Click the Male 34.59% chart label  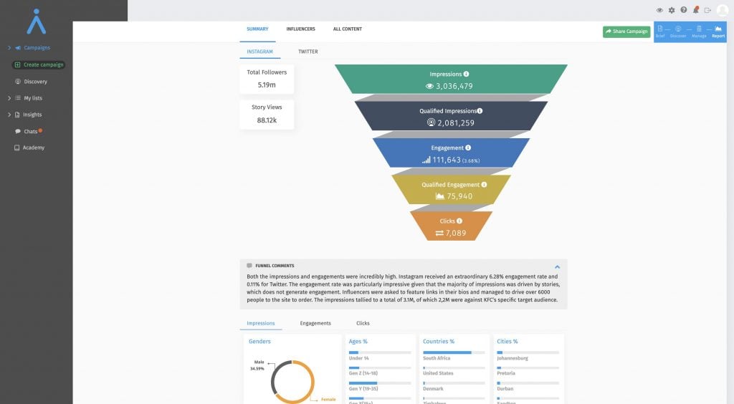tap(257, 365)
